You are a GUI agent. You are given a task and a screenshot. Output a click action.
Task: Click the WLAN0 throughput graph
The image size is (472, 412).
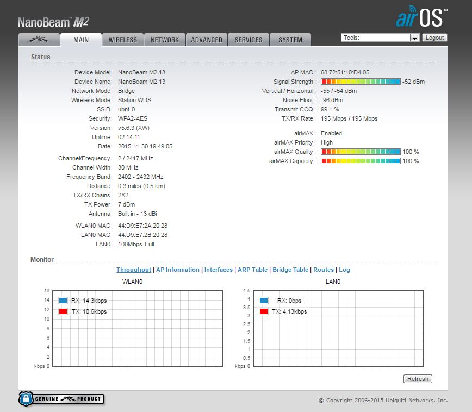pos(138,328)
